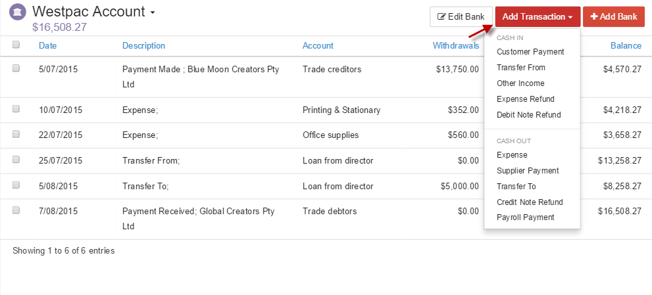Check the box for the 5/07/2015 row
Image resolution: width=652 pixels, height=295 pixels.
[x=16, y=68]
